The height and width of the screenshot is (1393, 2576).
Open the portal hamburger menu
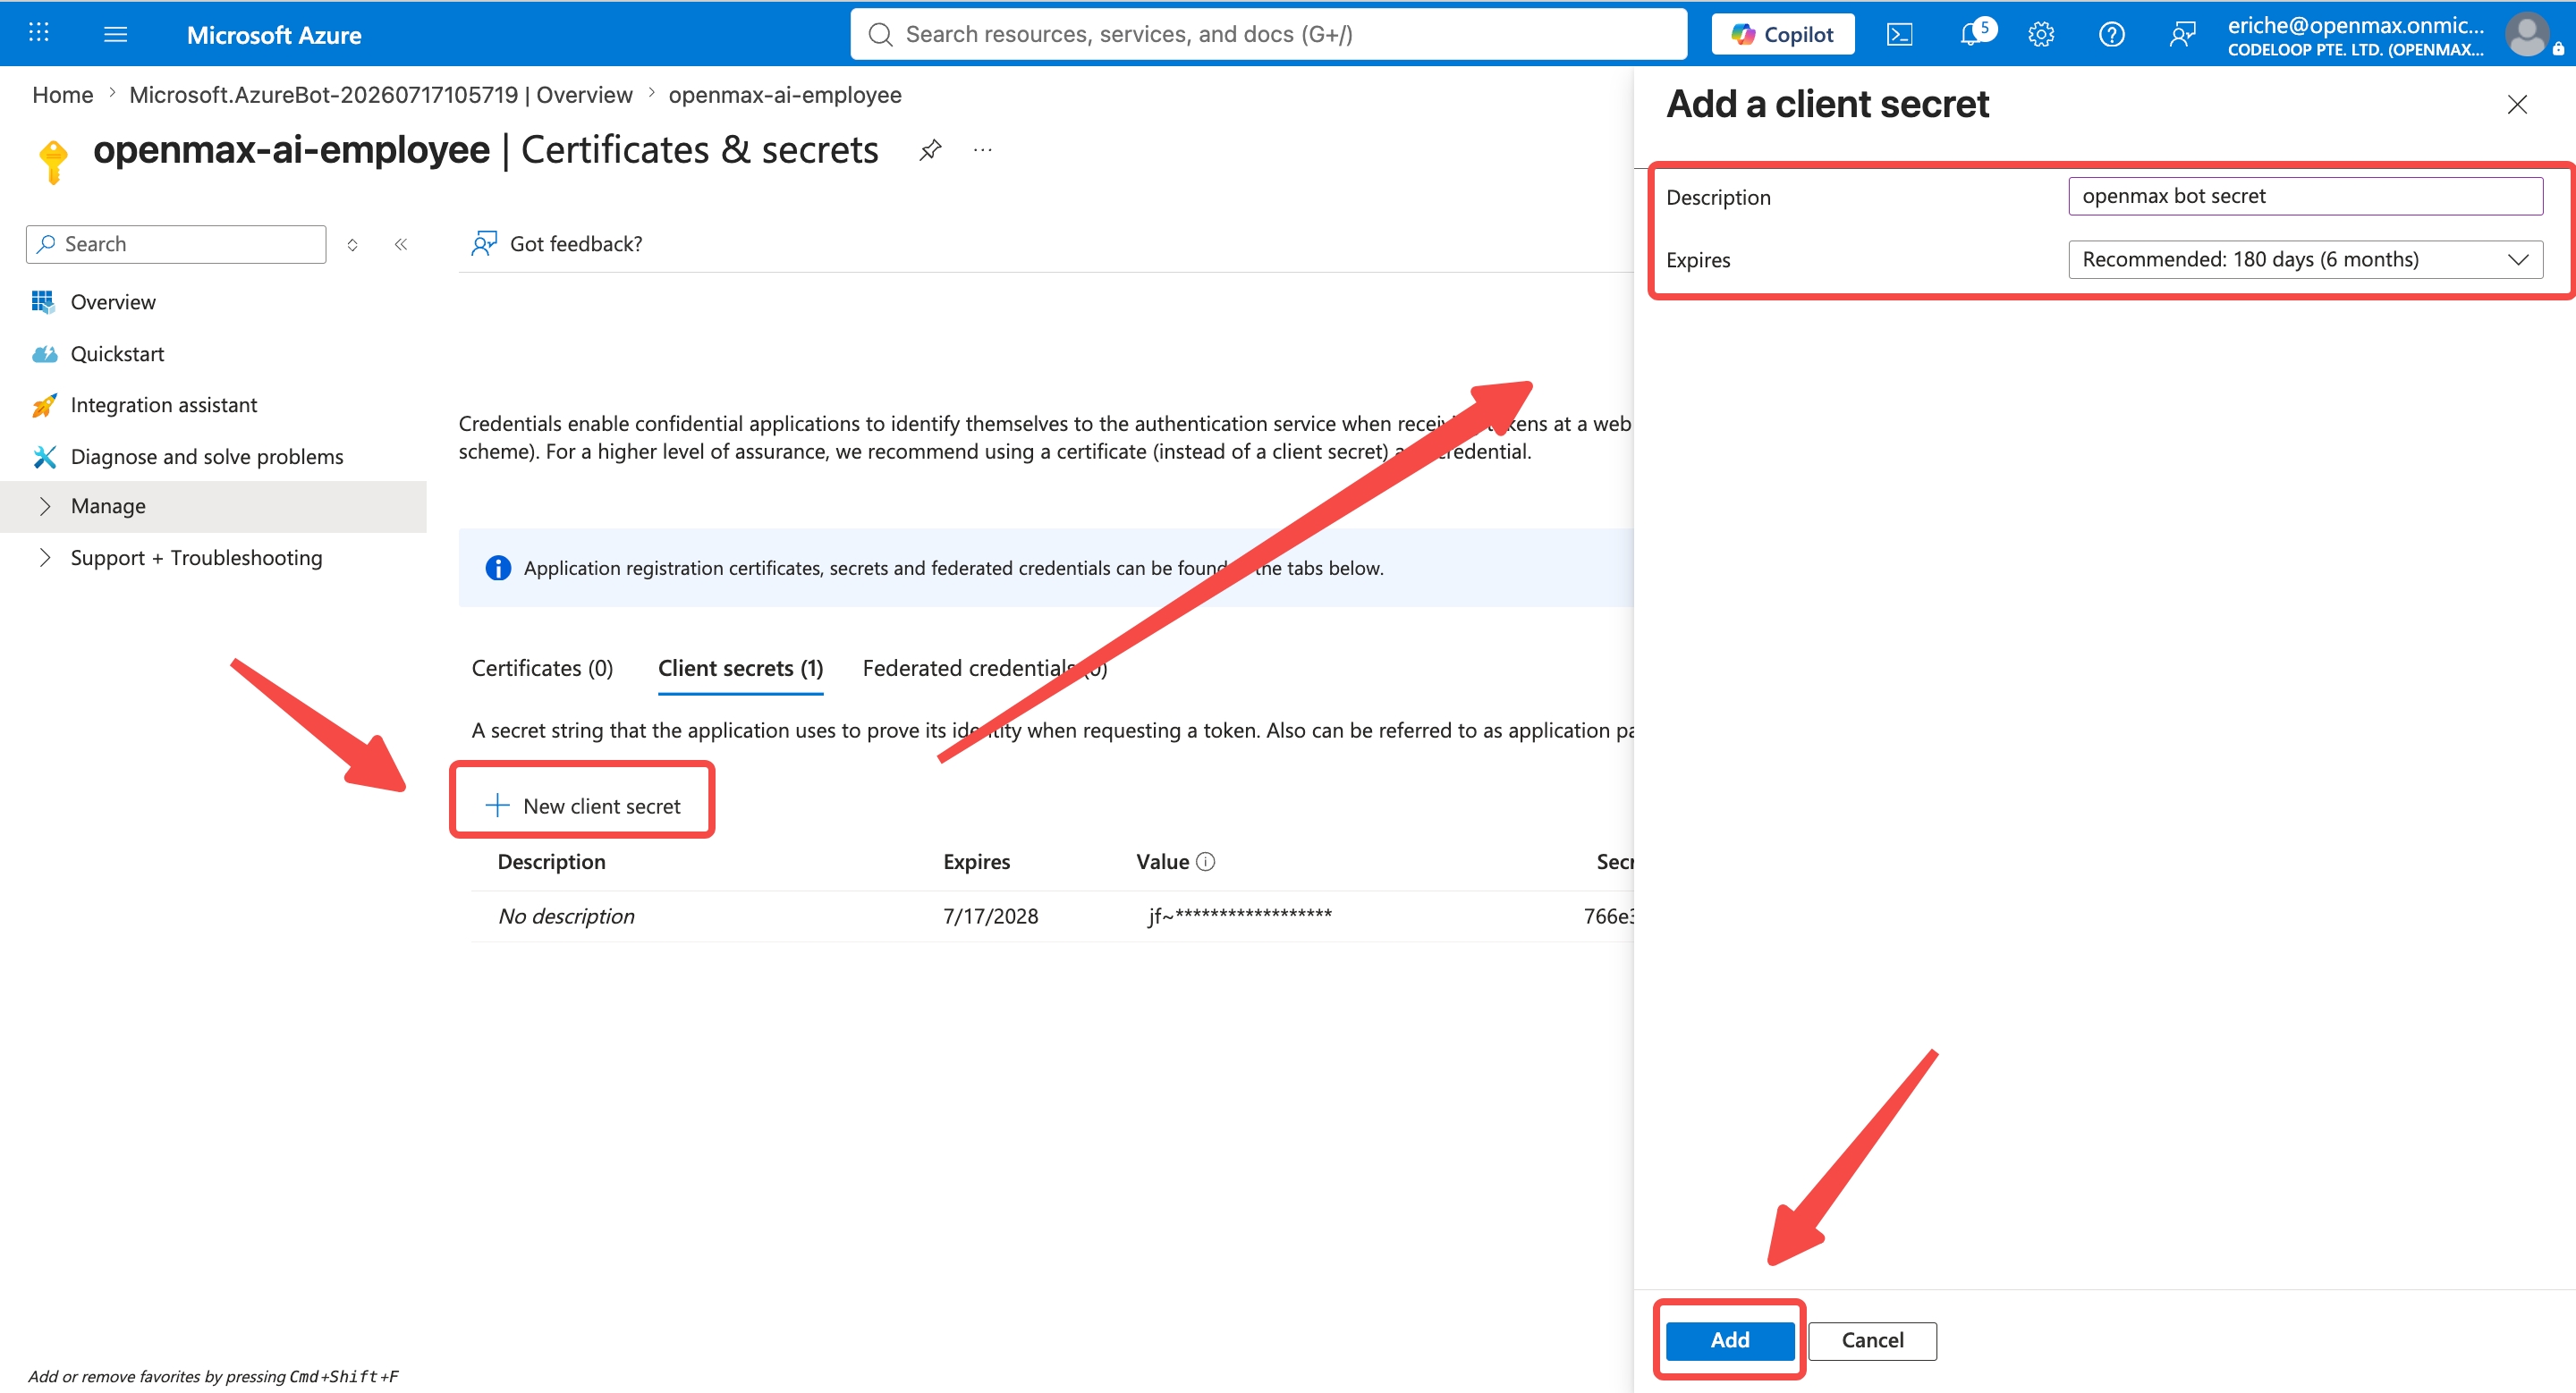click(115, 35)
